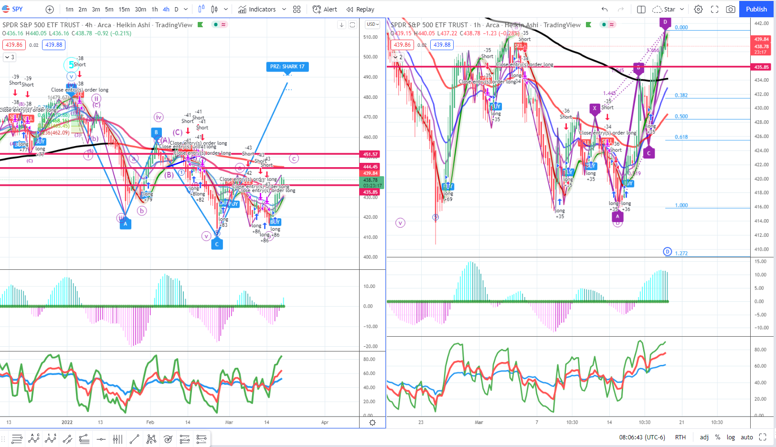Choose the daily D timeframe

pyautogui.click(x=176, y=9)
